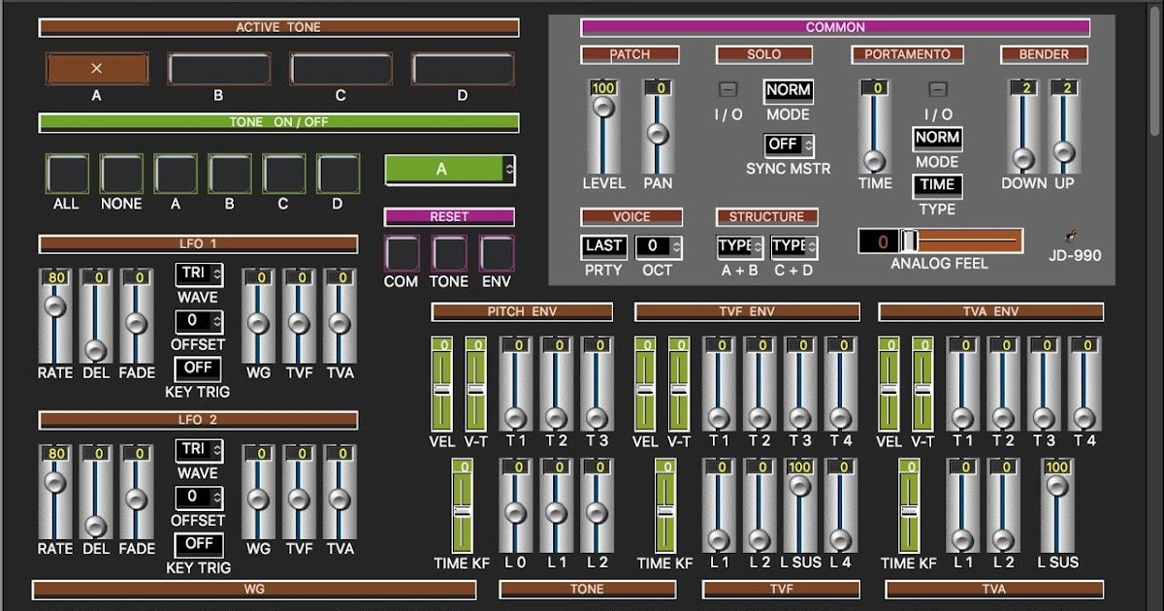Image resolution: width=1164 pixels, height=611 pixels.
Task: Click the LAST voice priority button
Action: pos(602,247)
